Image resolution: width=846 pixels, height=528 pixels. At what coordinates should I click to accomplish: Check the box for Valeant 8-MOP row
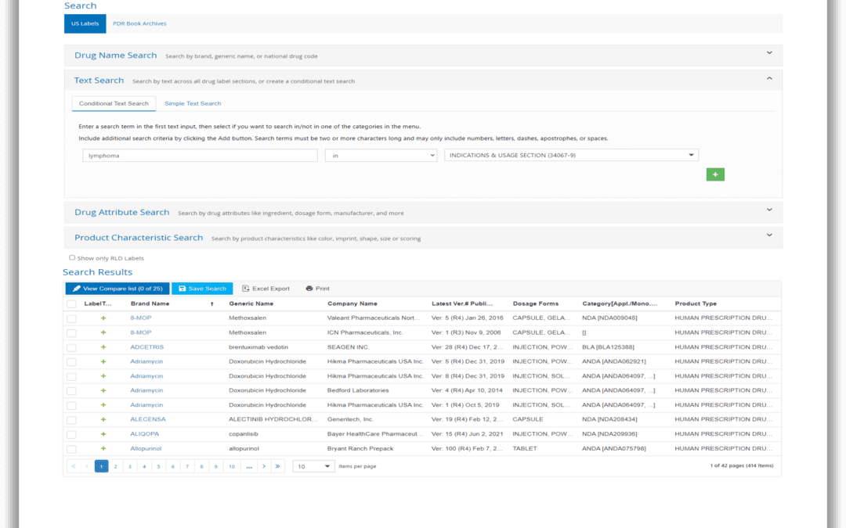[x=71, y=318]
